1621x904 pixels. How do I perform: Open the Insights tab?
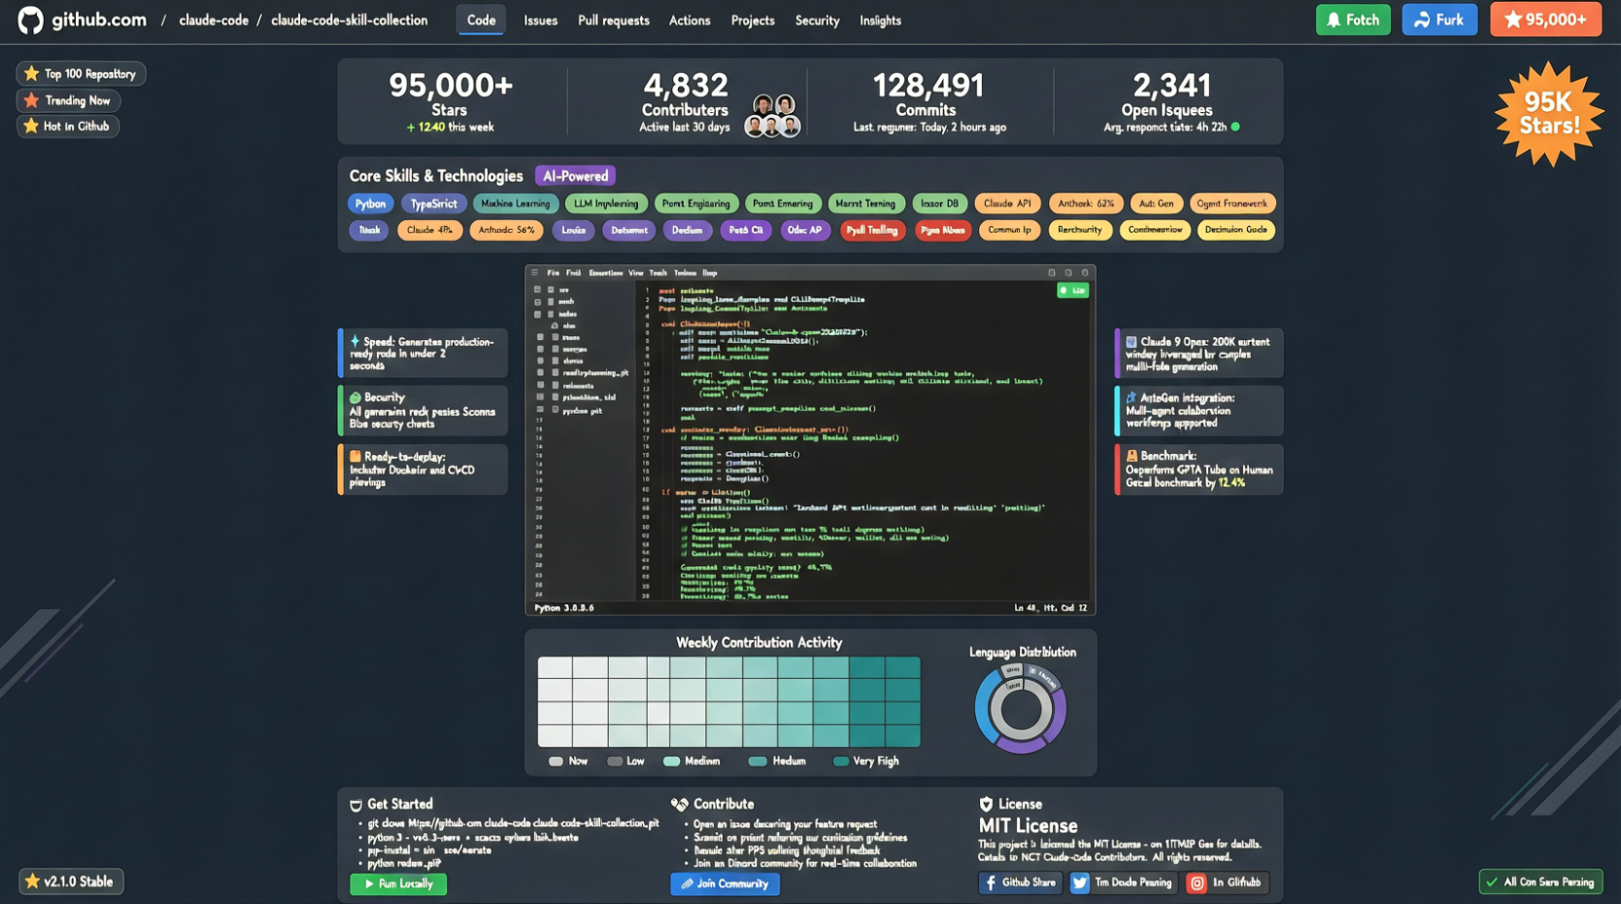(881, 20)
